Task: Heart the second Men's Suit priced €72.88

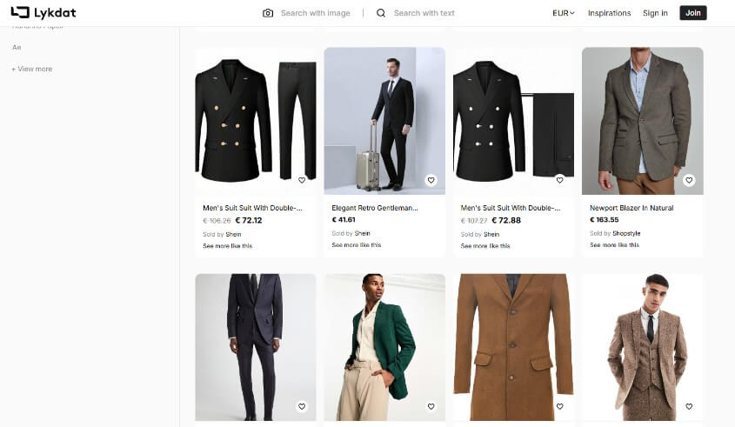Action: (x=560, y=180)
